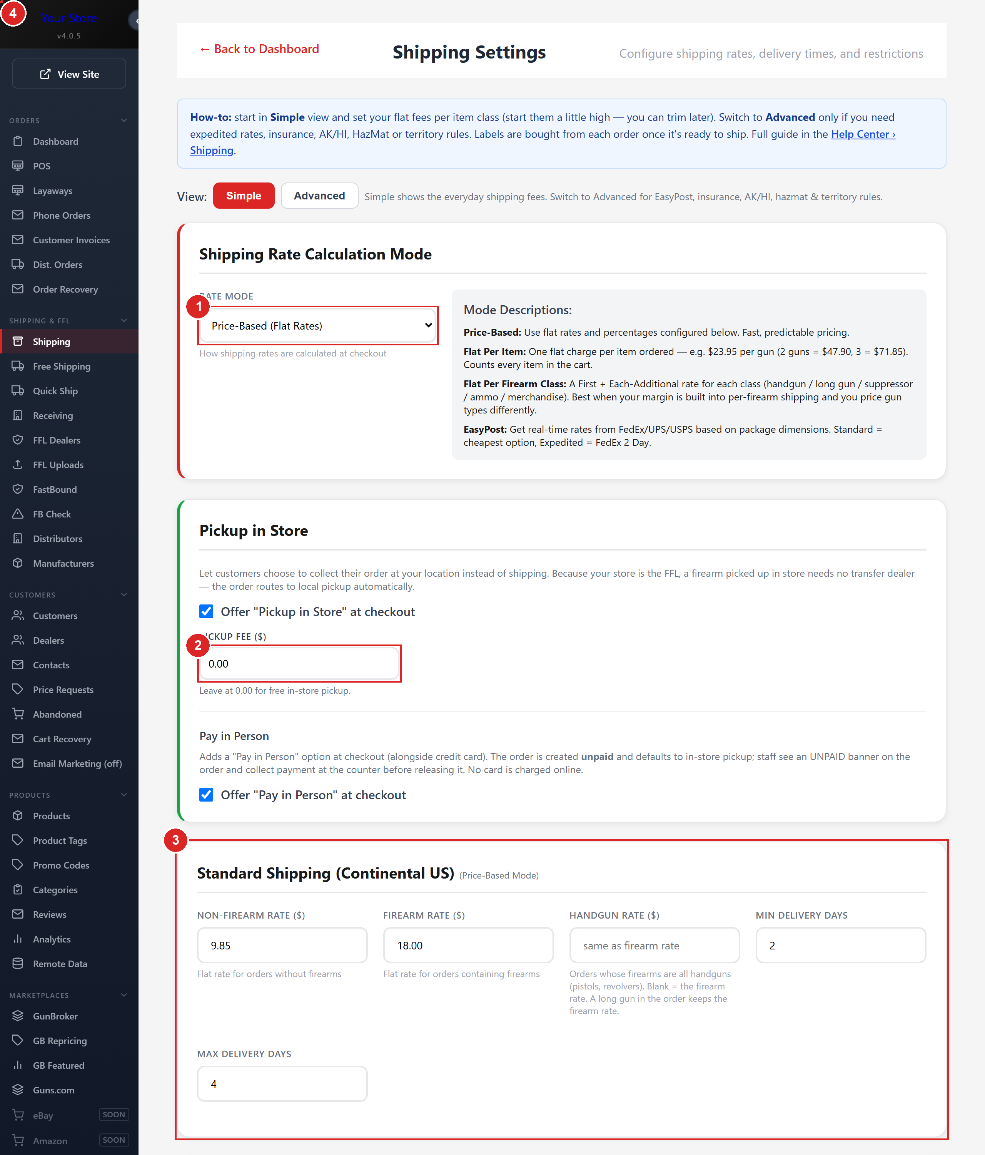Click the Order Recovery envelope icon
The height and width of the screenshot is (1155, 985).
coord(18,289)
